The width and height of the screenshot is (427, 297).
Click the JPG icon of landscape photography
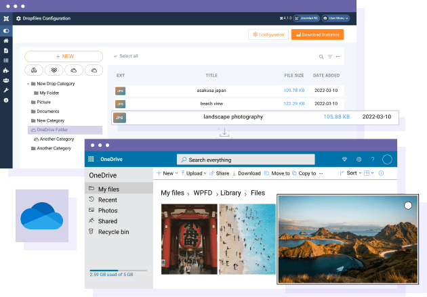(119, 118)
